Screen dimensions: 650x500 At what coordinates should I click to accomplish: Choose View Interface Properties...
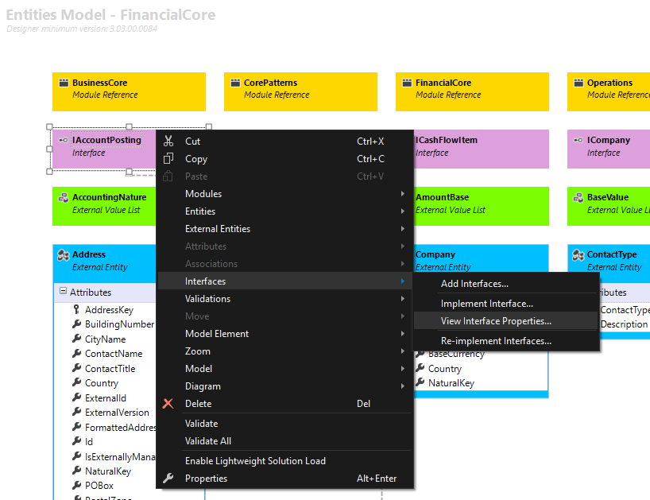[505, 321]
